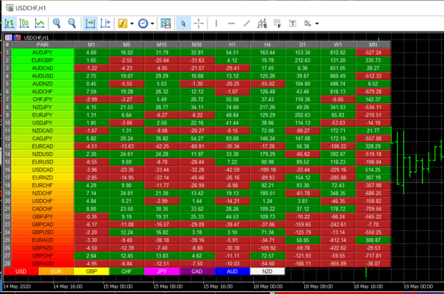The height and width of the screenshot is (294, 444).
Task: Click the GBPAUD W1 value -955.89
Action: 338,263
